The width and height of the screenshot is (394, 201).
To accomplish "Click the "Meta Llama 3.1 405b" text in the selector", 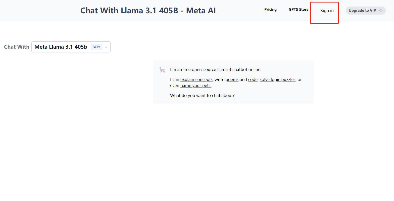I will click(x=61, y=47).
